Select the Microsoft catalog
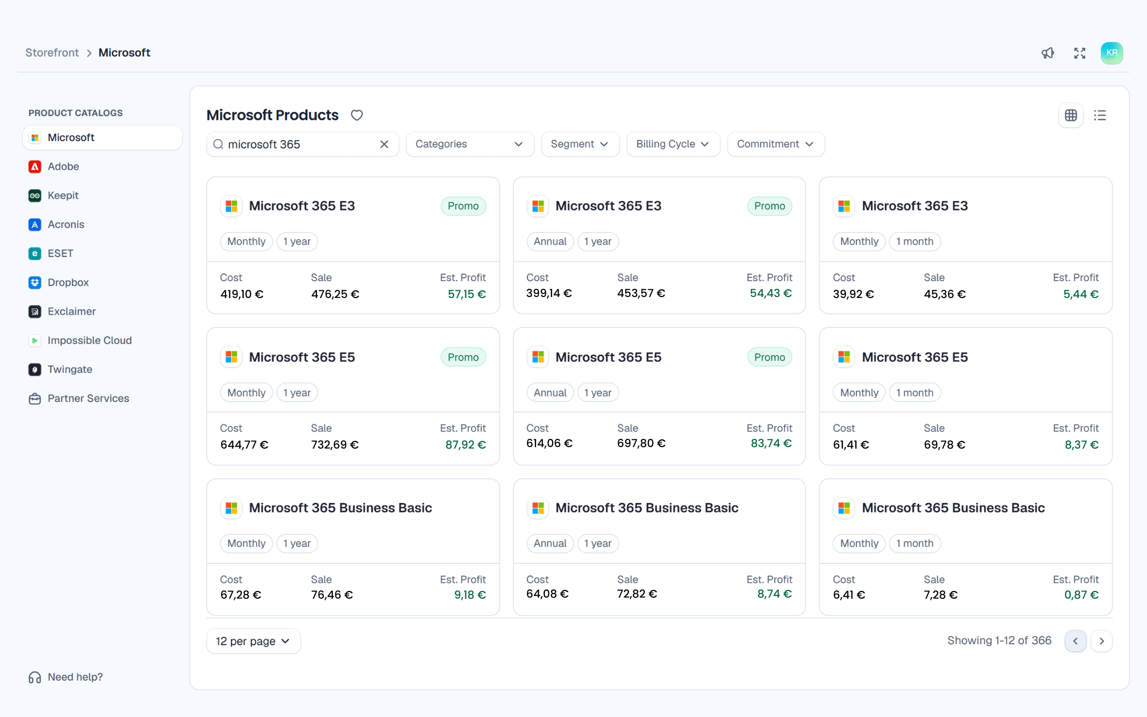1147x717 pixels. (x=102, y=138)
